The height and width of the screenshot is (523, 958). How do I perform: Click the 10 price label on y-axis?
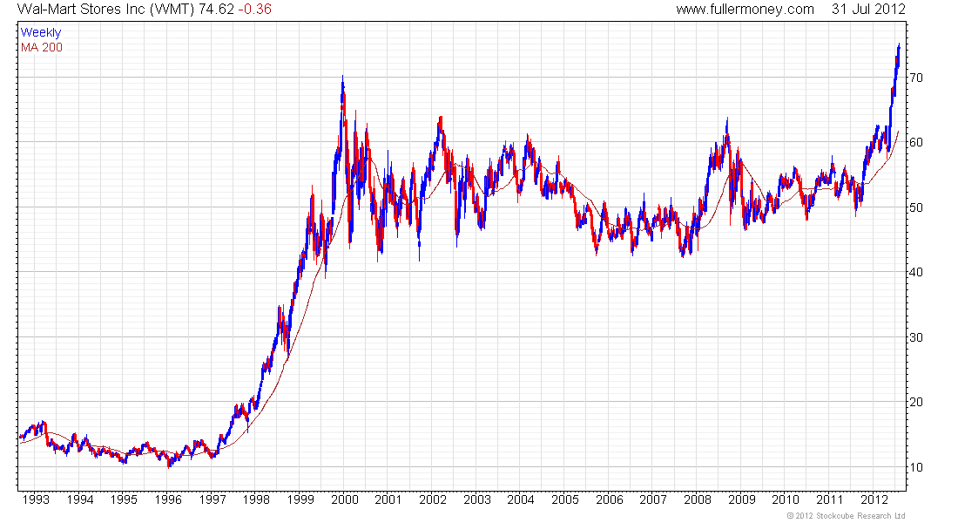coord(916,467)
